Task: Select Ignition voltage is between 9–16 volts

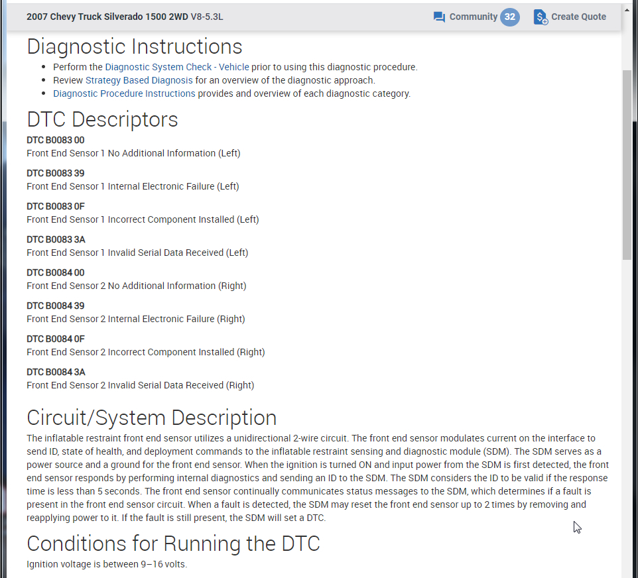Action: (x=107, y=565)
